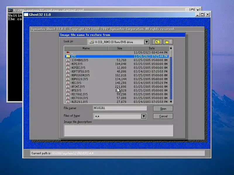
Task: Click size value 194,048
Action: tap(121, 64)
